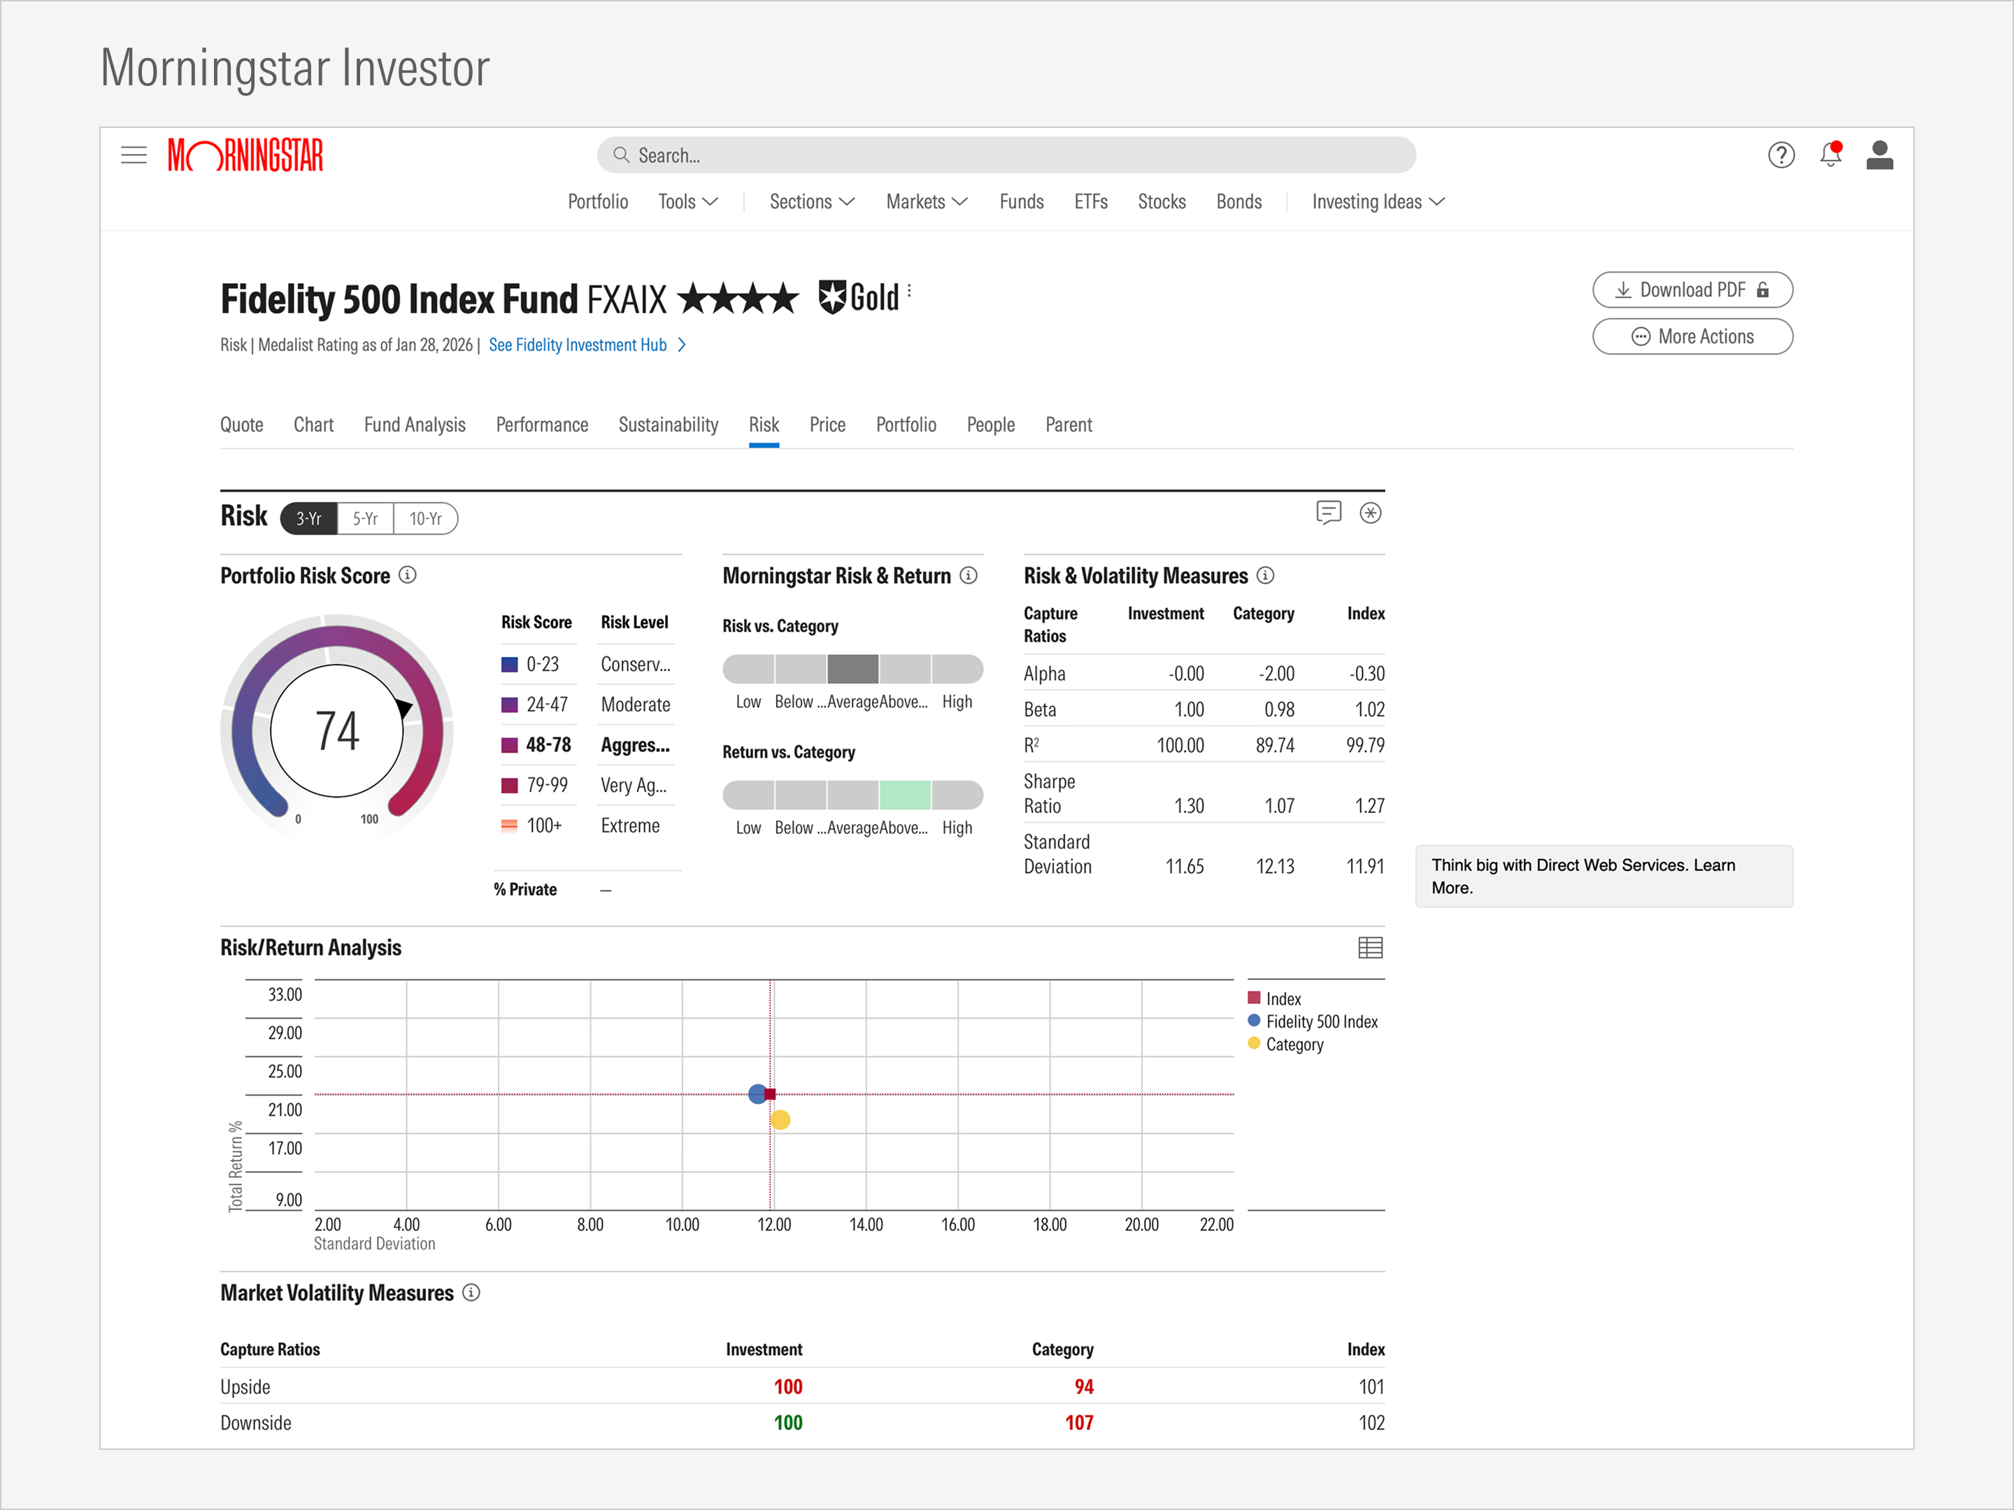Expand the Markets dropdown
2014x1510 pixels.
point(926,201)
